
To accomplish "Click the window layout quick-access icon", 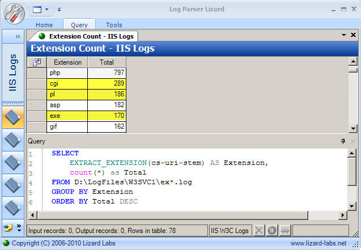I will pyautogui.click(x=37, y=10).
